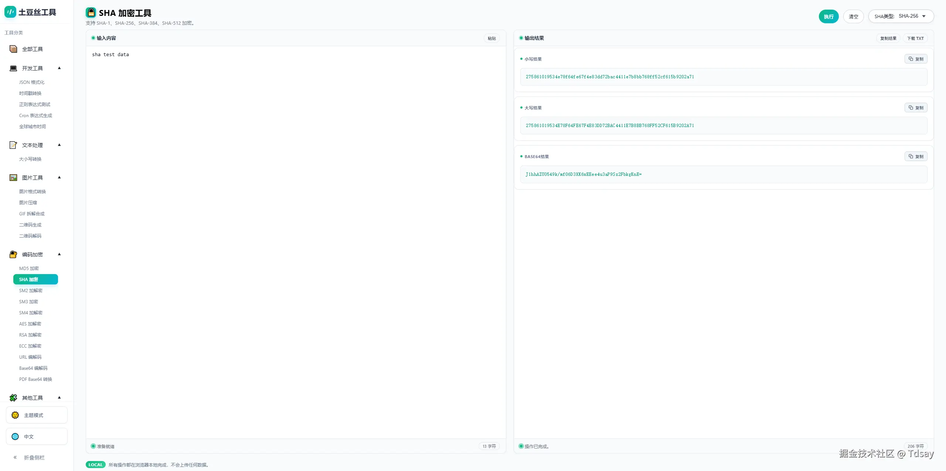This screenshot has height=471, width=946.
Task: Click 下载 TXT button
Action: click(x=915, y=38)
